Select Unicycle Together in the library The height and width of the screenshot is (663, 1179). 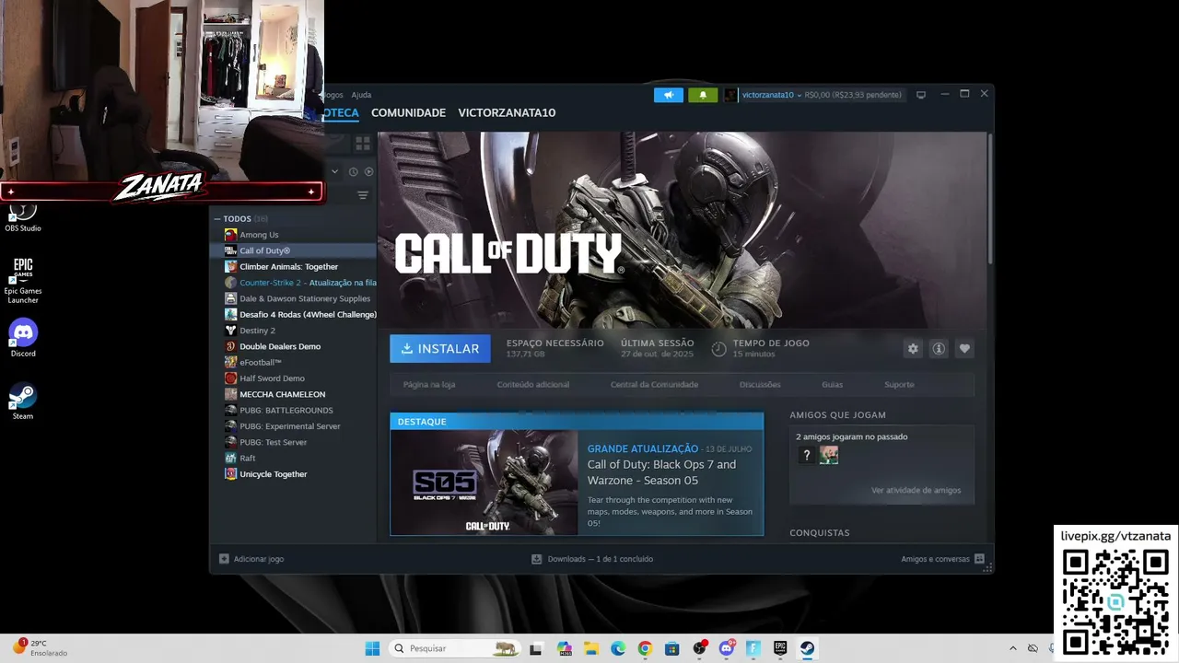tap(274, 474)
